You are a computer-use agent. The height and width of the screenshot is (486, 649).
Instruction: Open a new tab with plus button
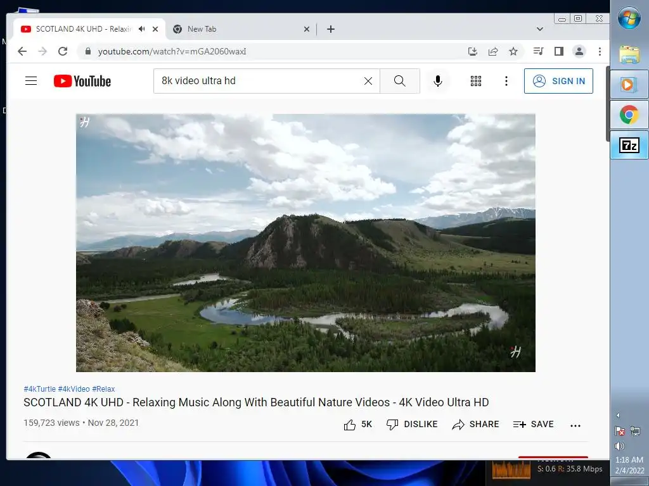[x=331, y=29]
